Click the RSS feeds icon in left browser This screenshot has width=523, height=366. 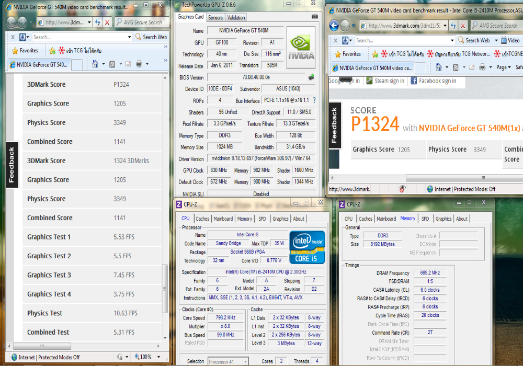pos(112,64)
